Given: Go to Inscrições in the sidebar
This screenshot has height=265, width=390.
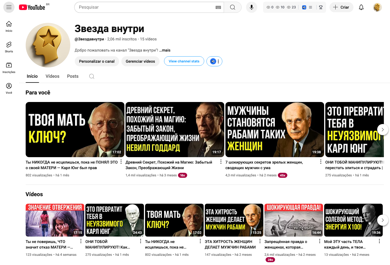Looking at the screenshot, I should coord(9,68).
